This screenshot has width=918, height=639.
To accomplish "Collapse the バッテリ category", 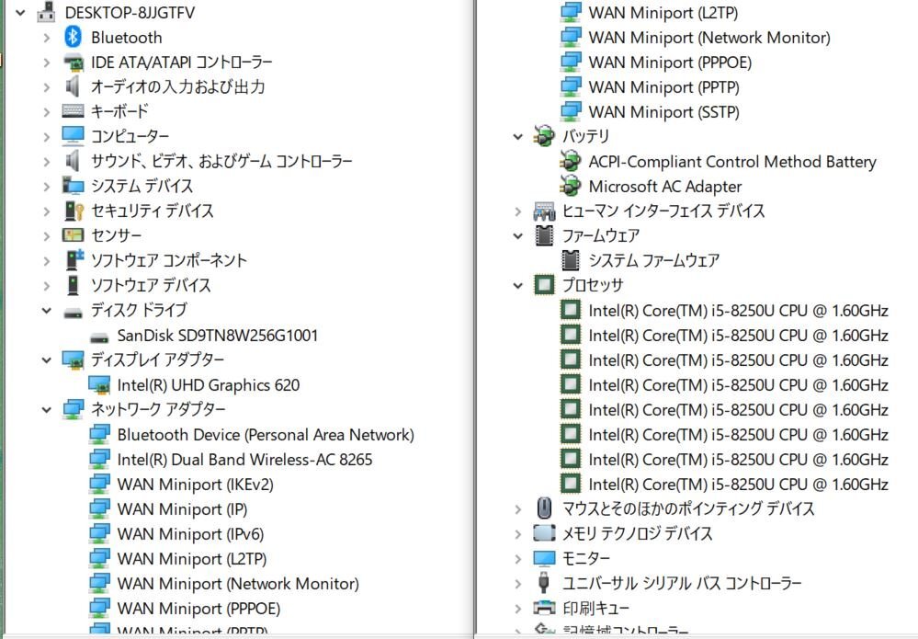I will 517,136.
